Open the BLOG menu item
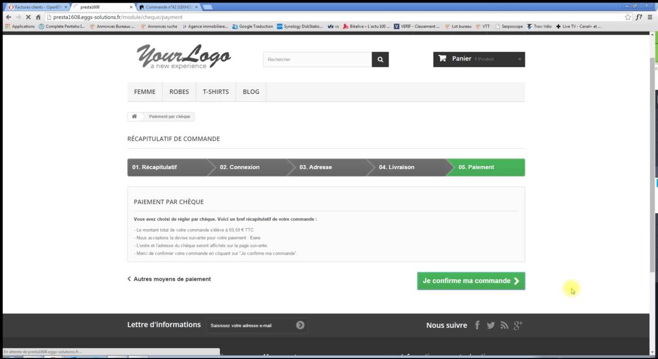658x359 pixels. tap(251, 92)
